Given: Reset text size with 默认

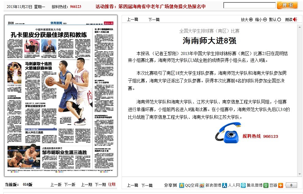Looking at the screenshot, I should tap(275, 20).
